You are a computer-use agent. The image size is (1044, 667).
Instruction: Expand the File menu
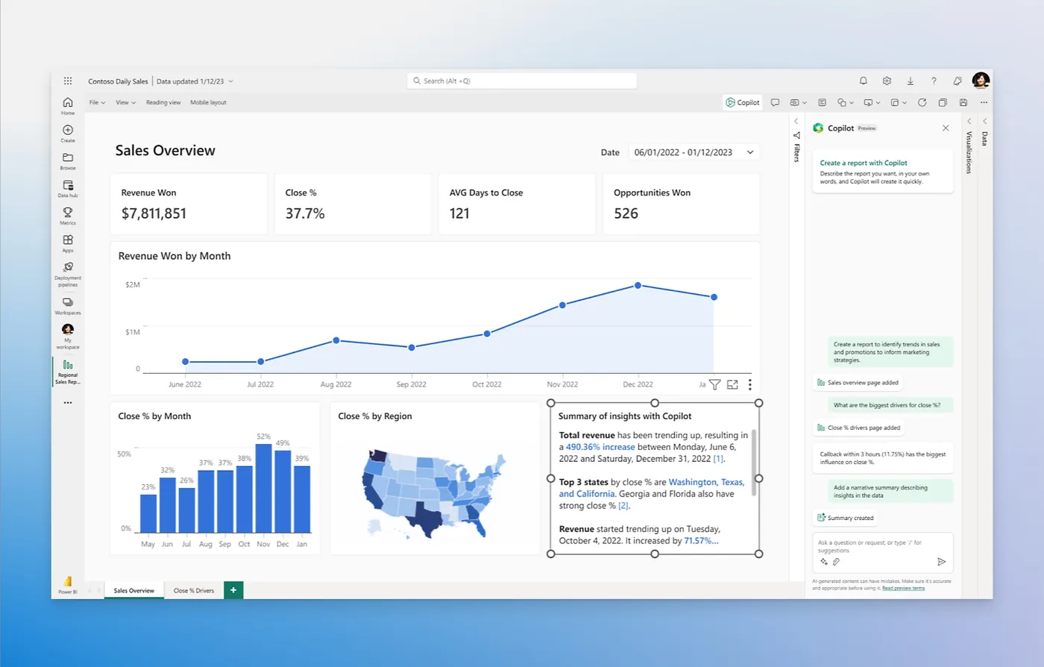[96, 102]
